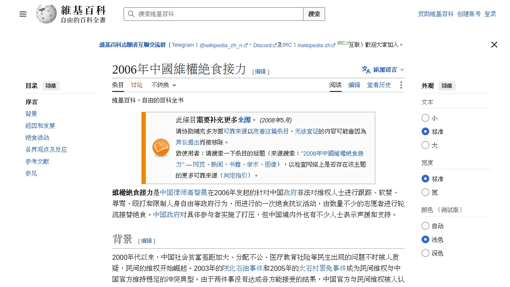Switch to the 阅读 tab

[x=336, y=85]
